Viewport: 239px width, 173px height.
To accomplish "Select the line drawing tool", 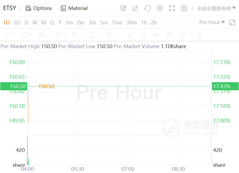I will point(8,35).
